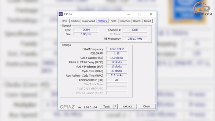Minimize the CPU-Z window
Screen dimensions: 215x121
click(x=129, y=14)
